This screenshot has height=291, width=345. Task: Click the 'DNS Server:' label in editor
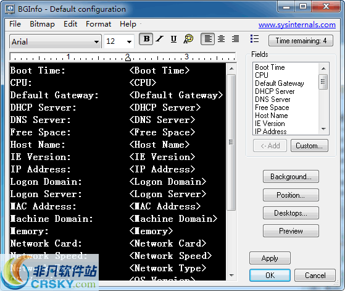(x=41, y=120)
